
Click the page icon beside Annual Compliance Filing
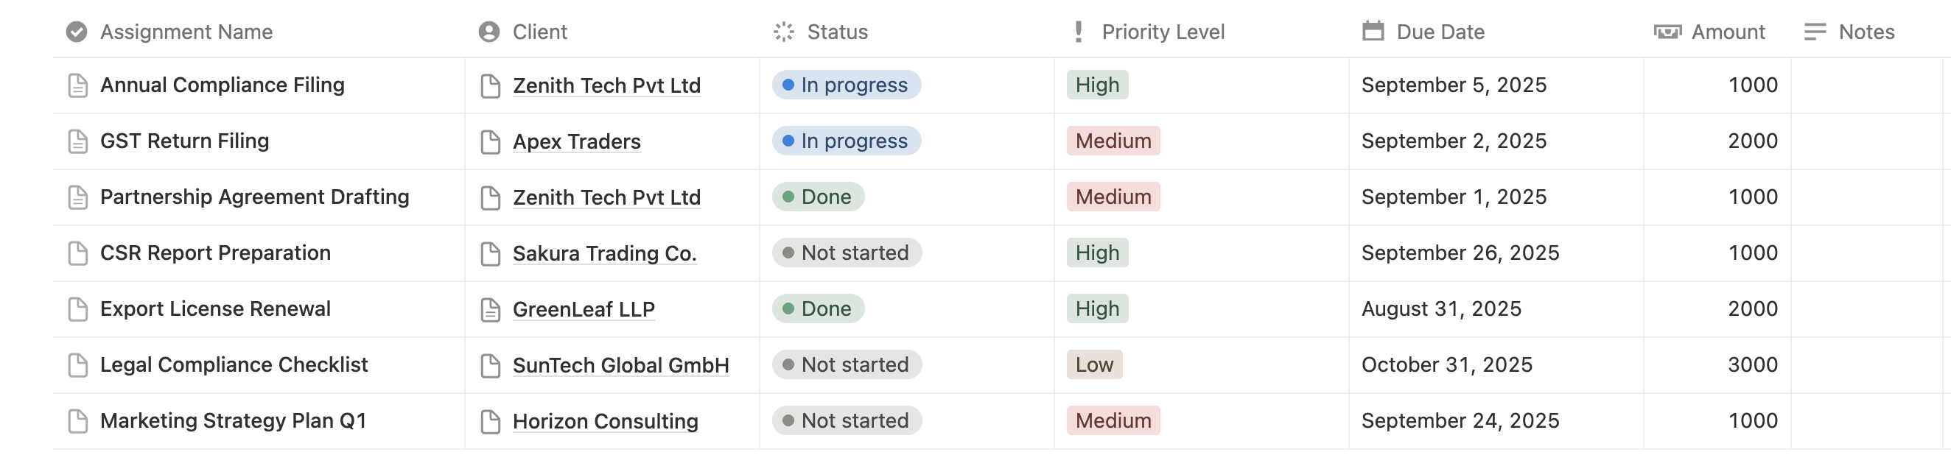click(x=77, y=85)
